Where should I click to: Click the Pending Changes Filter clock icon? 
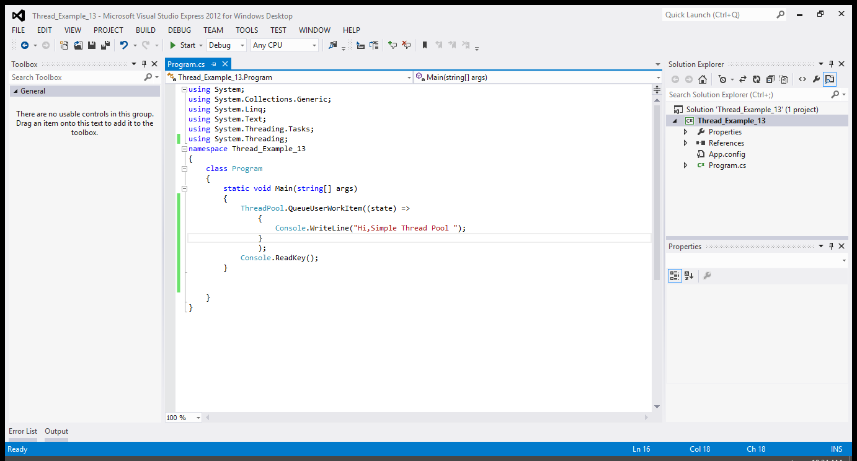pos(722,79)
